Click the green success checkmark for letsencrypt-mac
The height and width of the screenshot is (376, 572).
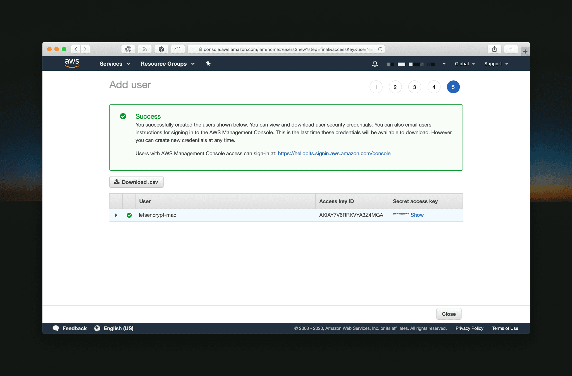coord(129,215)
